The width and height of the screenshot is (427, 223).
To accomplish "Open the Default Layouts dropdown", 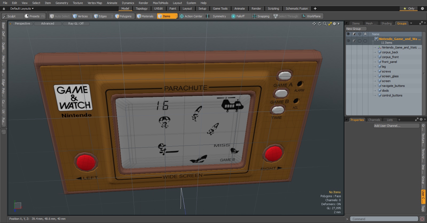I will 22,9.
